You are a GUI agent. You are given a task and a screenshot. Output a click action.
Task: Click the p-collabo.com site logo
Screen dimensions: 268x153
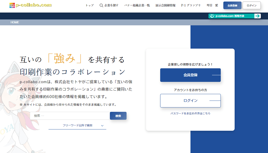click(31, 5)
